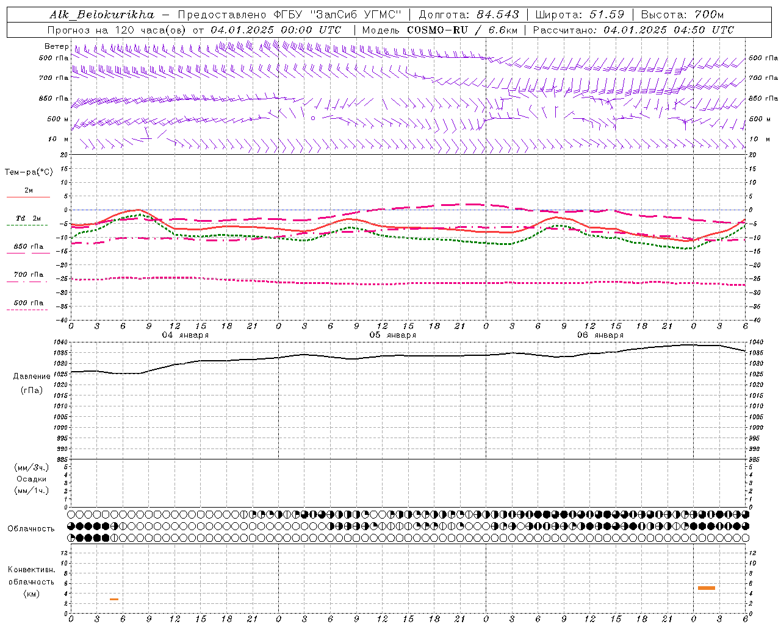Image resolution: width=781 pixels, height=624 pixels.
Task: Click the (мм/1ч.) precipitation unit label
Action: pyautogui.click(x=32, y=491)
